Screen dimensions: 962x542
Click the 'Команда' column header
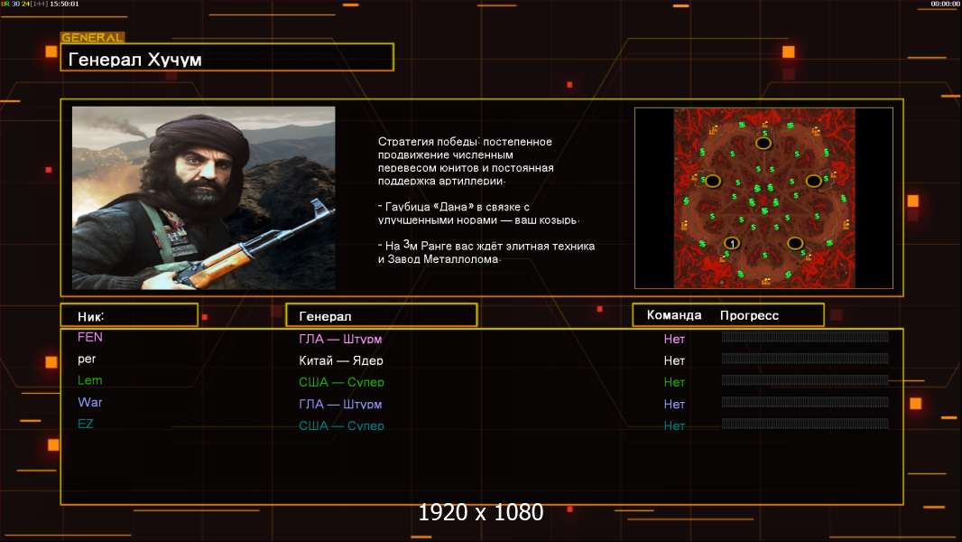pos(674,315)
